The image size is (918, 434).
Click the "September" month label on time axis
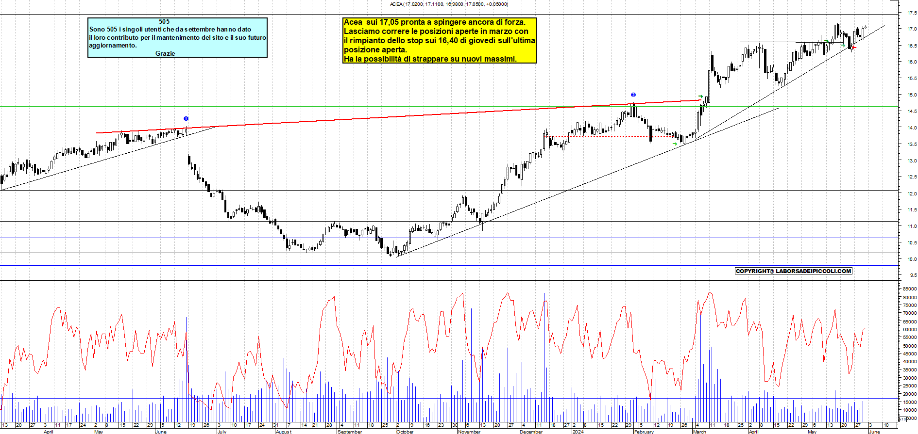point(350,432)
